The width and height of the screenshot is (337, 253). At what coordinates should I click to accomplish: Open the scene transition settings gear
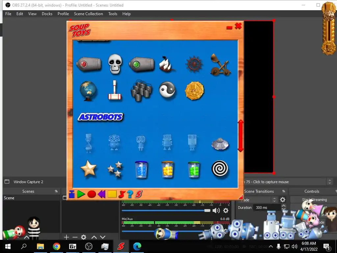coord(283,200)
